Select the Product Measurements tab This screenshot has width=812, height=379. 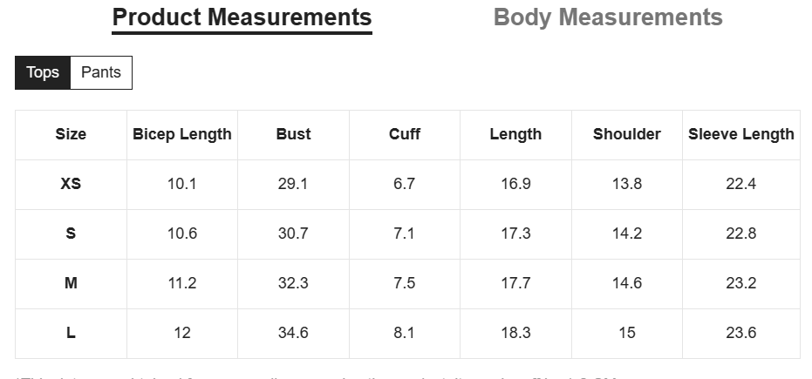pyautogui.click(x=242, y=17)
